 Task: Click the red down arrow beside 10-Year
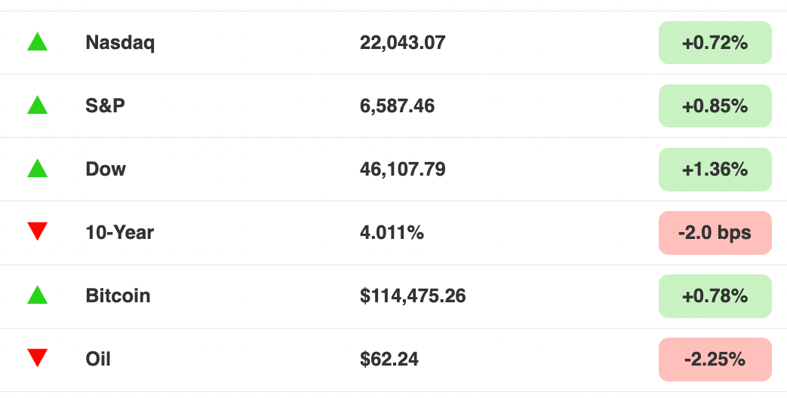[x=37, y=231]
